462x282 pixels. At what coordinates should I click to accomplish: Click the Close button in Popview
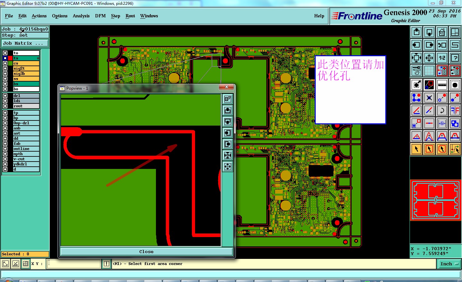point(146,251)
